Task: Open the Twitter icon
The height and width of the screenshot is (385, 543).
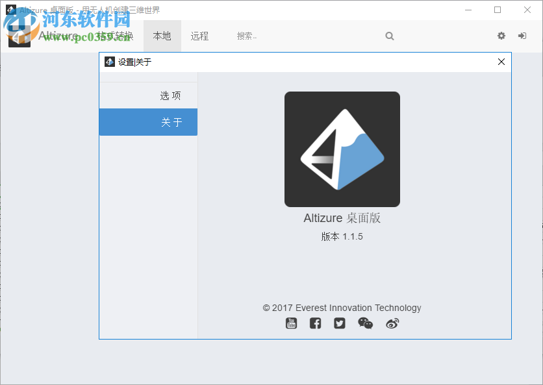Action: coord(339,323)
